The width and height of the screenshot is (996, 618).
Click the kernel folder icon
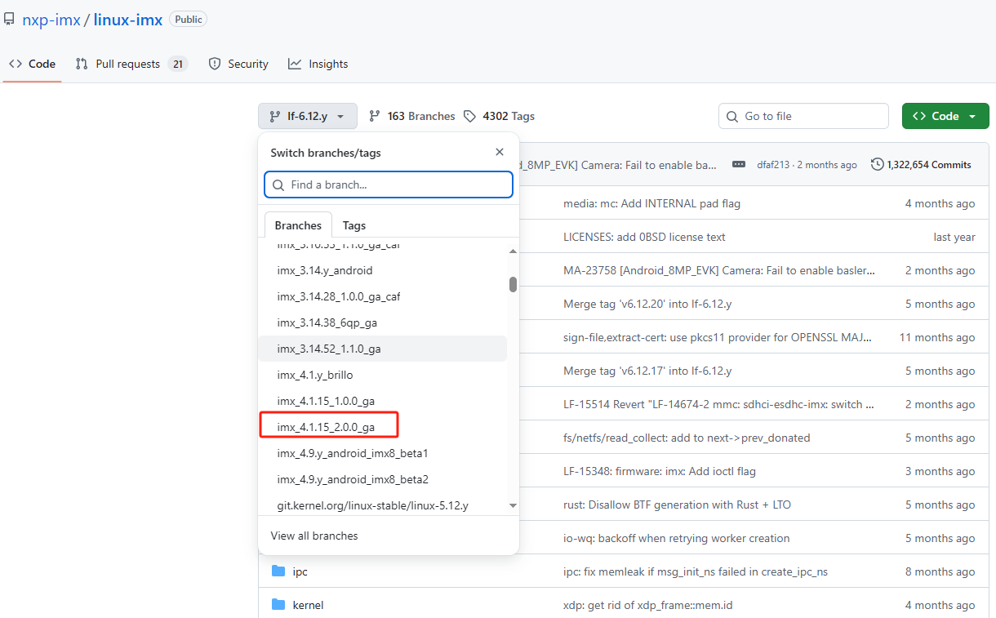tap(278, 605)
